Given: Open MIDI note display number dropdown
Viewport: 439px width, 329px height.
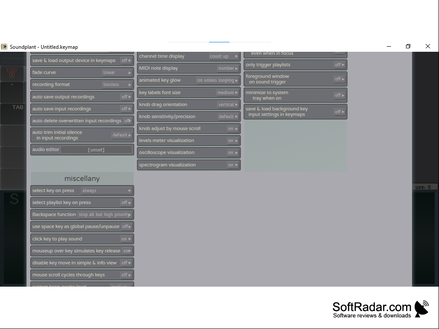Looking at the screenshot, I should [228, 68].
